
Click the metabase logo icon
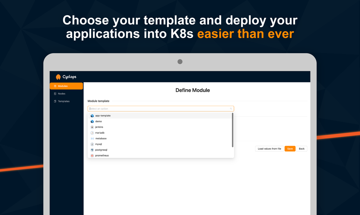click(92, 138)
